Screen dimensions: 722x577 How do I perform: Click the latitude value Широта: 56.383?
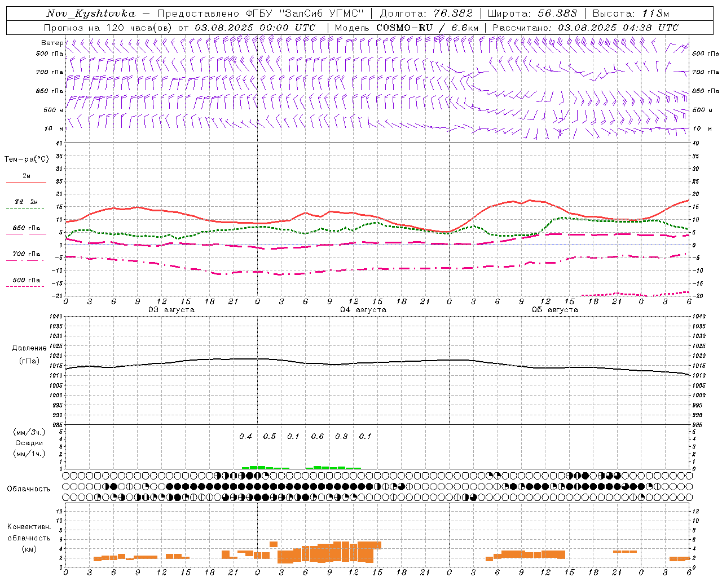532,14
